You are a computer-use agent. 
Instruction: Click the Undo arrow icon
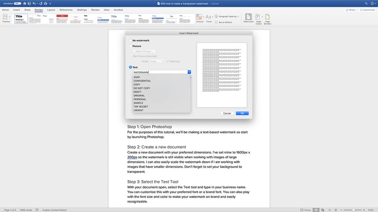[x=34, y=3]
